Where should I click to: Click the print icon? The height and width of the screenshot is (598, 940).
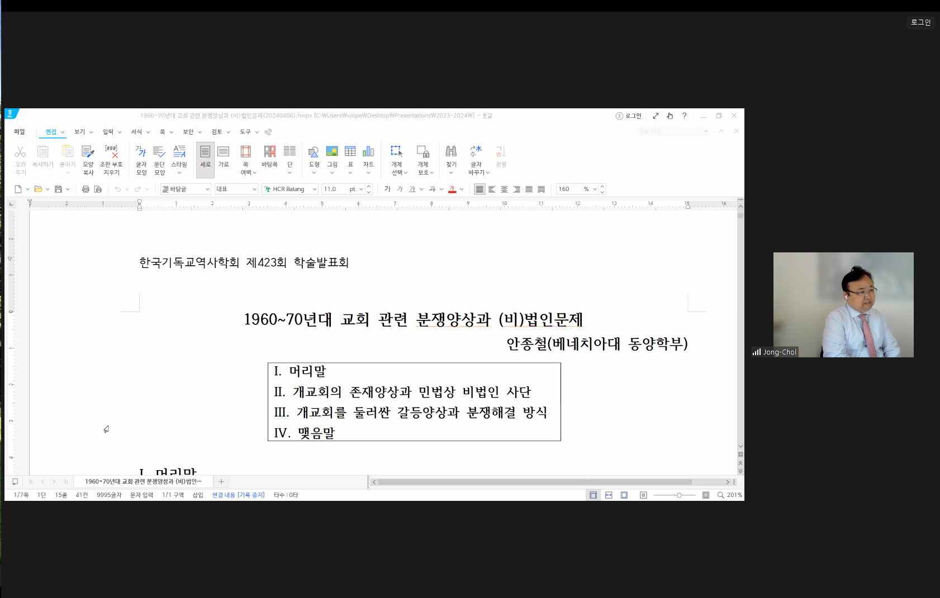[86, 189]
